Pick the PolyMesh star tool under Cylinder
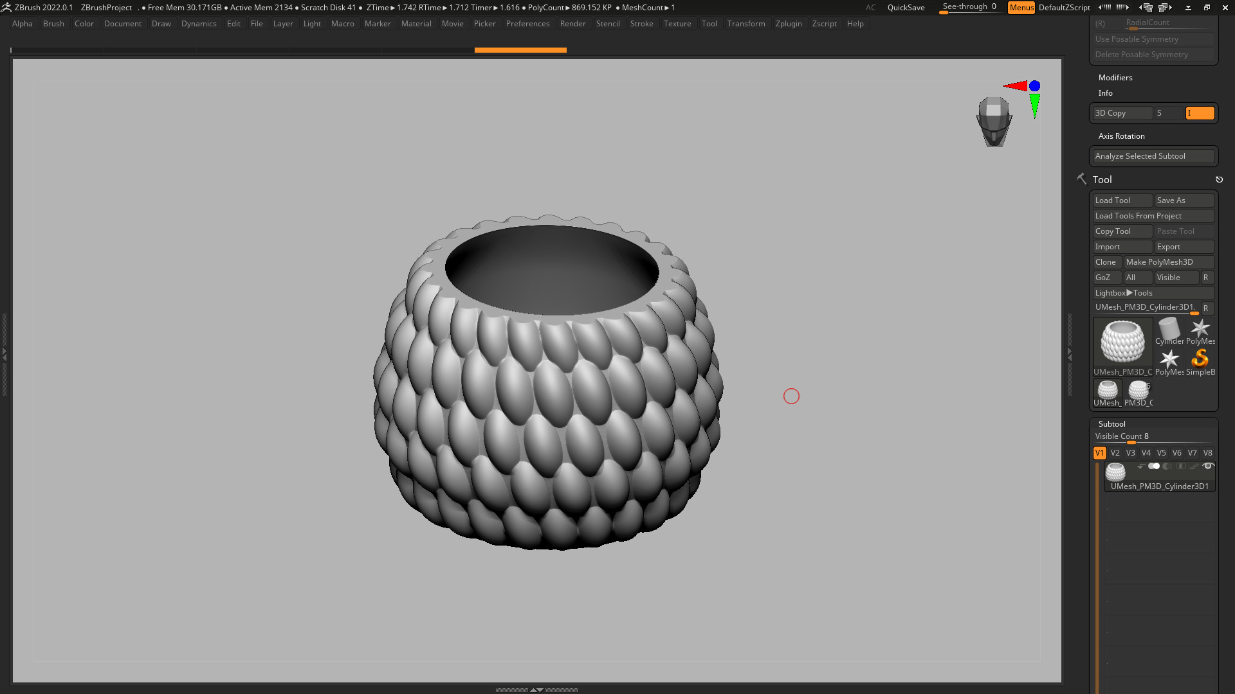Screen dimensions: 1235x694 1169,362
